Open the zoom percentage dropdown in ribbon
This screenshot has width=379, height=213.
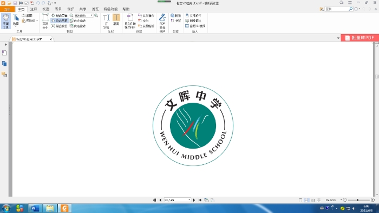[92, 16]
